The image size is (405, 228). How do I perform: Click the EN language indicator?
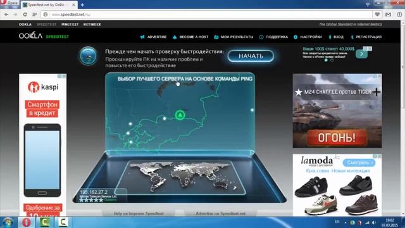(x=337, y=222)
